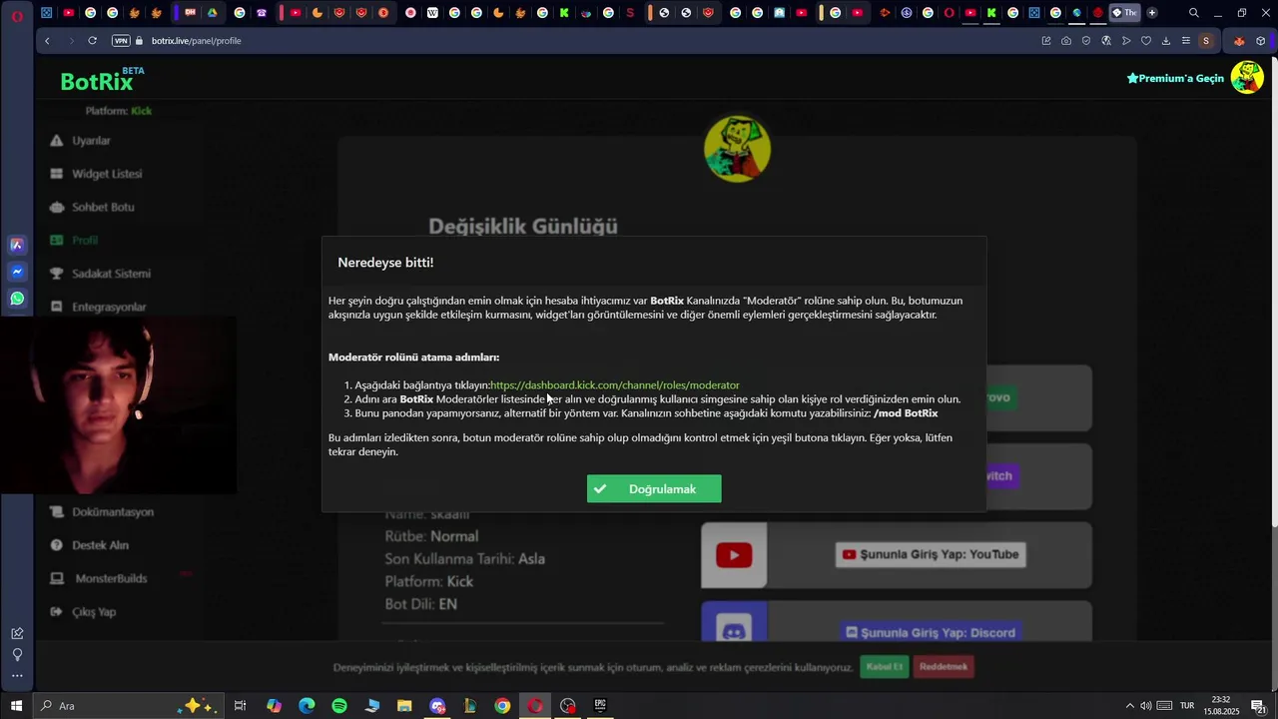Click the heart bookmark icon in toolbar
The image size is (1278, 719).
point(1146,41)
